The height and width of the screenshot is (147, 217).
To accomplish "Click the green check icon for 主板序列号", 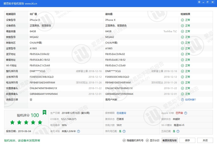I will pos(182,77).
